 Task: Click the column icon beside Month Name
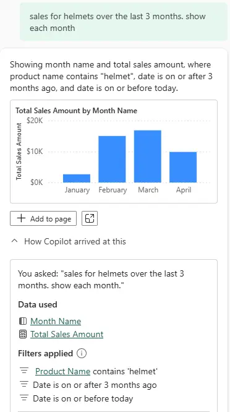click(23, 321)
